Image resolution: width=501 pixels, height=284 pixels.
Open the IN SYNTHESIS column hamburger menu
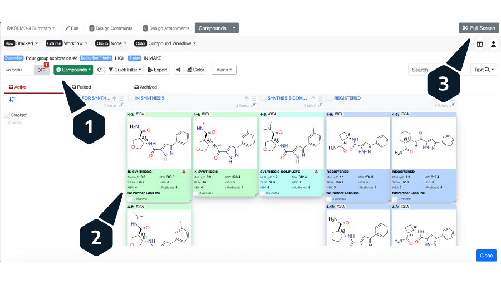[x=254, y=99]
